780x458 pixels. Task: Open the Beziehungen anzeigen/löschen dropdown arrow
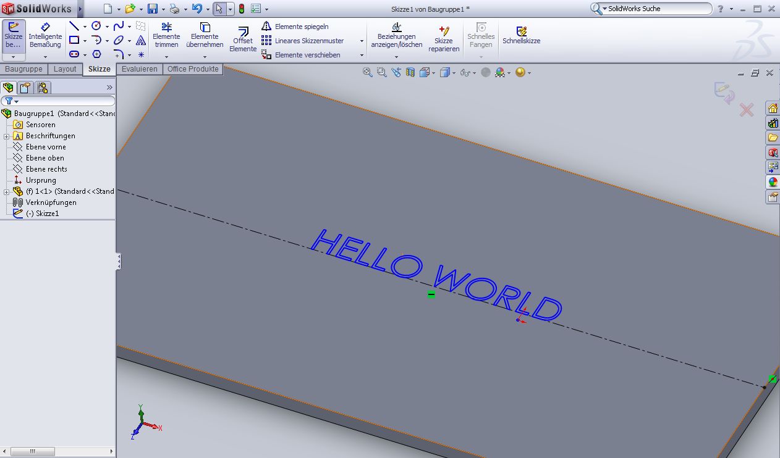[x=396, y=57]
